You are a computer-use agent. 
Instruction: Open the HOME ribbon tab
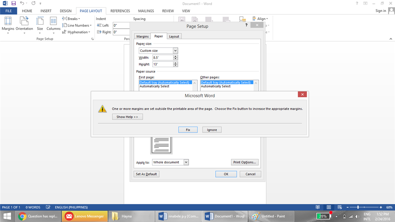(27, 11)
